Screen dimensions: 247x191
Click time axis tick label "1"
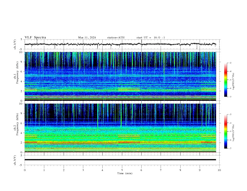pos(44,170)
